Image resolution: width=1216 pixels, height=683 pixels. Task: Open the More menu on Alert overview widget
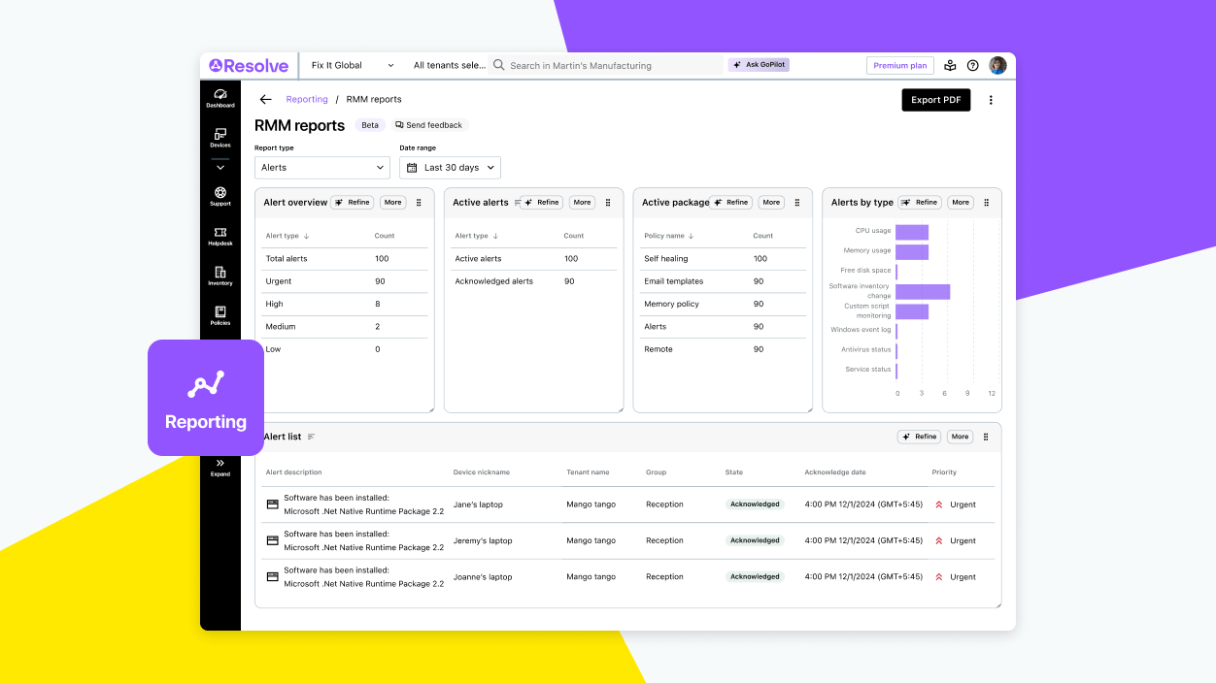click(x=392, y=202)
